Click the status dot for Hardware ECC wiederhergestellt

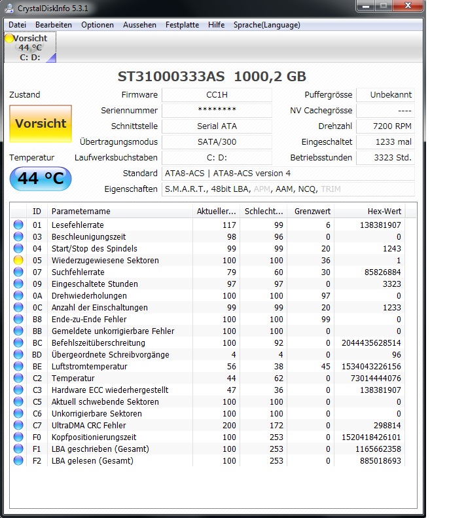(x=18, y=390)
